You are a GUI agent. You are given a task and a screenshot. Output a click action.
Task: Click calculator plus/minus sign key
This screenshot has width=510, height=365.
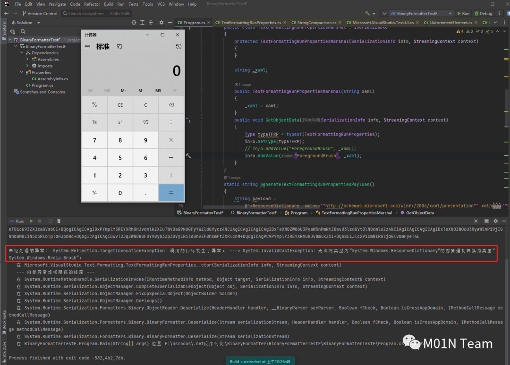click(94, 193)
